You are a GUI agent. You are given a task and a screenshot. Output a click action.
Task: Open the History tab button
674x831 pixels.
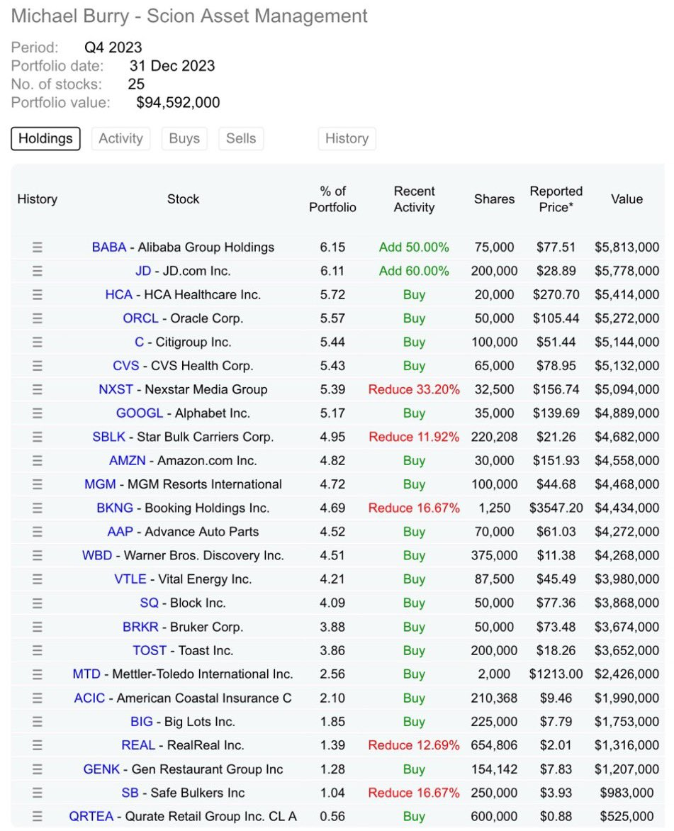click(347, 138)
